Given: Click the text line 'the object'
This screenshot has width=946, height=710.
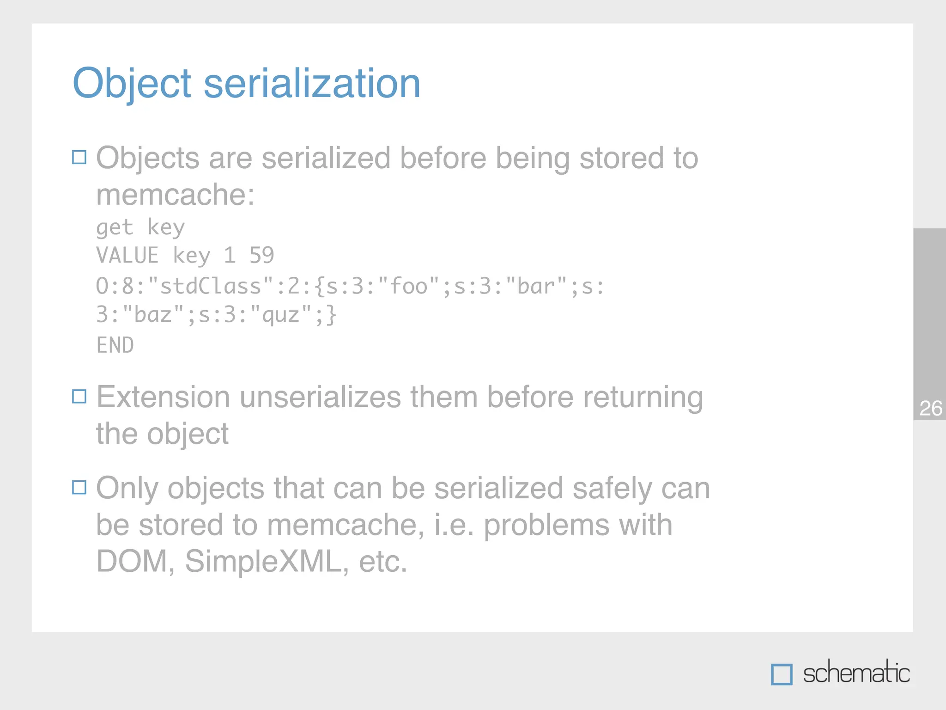Looking at the screenshot, I should [162, 434].
